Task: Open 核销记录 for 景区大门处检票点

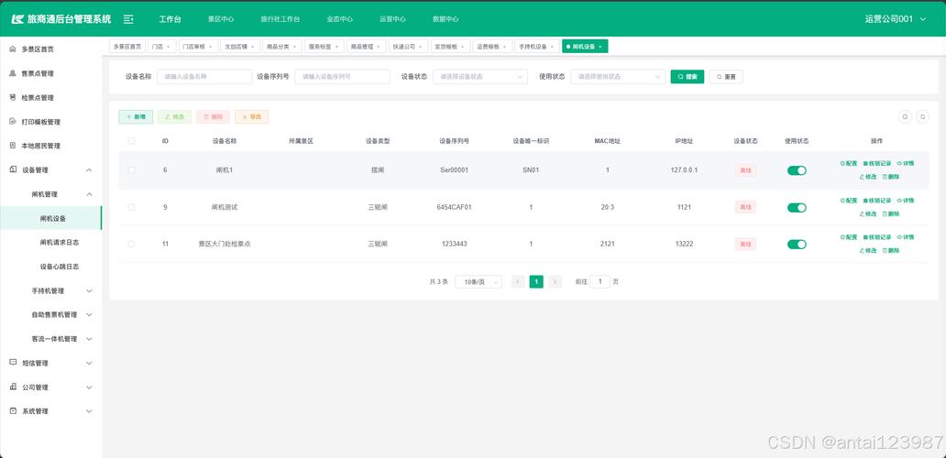Action: click(x=876, y=237)
